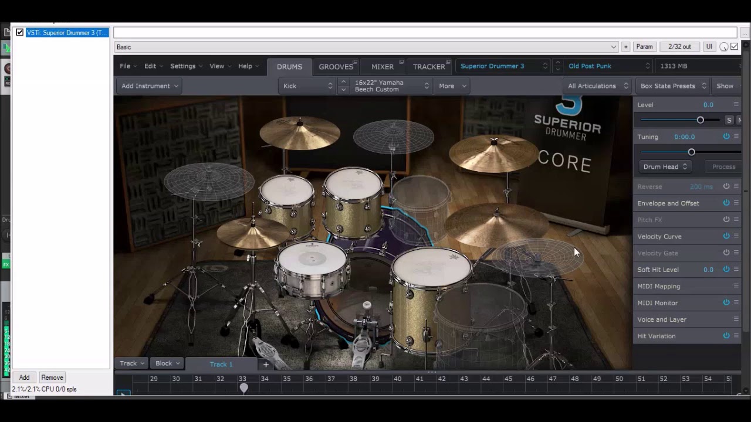The image size is (751, 422).
Task: Open the Edit menu
Action: (x=153, y=66)
